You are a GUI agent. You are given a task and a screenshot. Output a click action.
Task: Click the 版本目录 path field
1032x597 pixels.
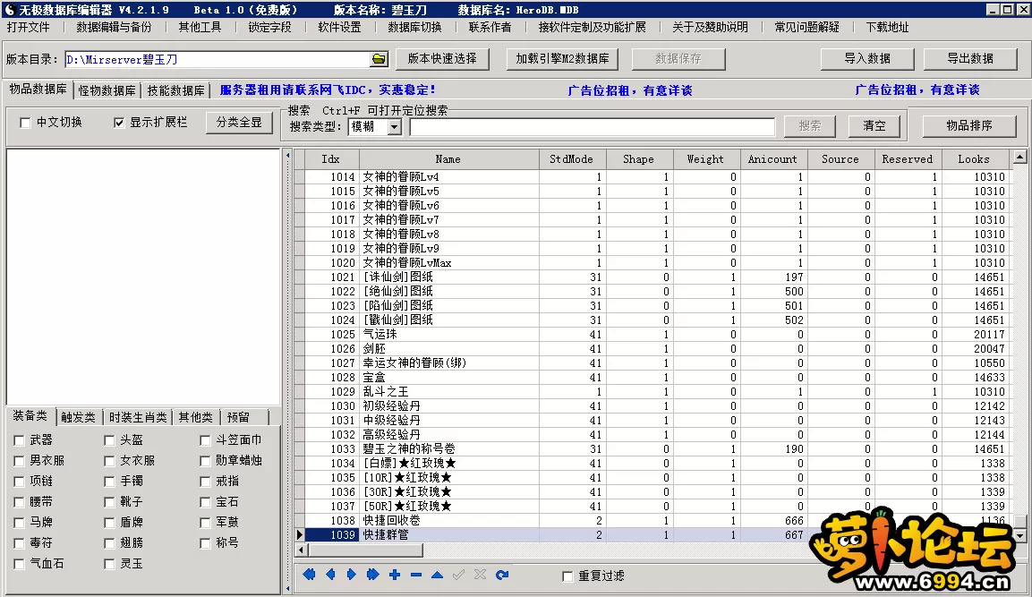(218, 59)
